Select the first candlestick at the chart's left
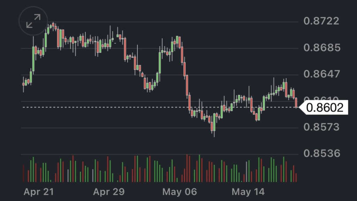Screen dimensions: 357x201 [23, 84]
